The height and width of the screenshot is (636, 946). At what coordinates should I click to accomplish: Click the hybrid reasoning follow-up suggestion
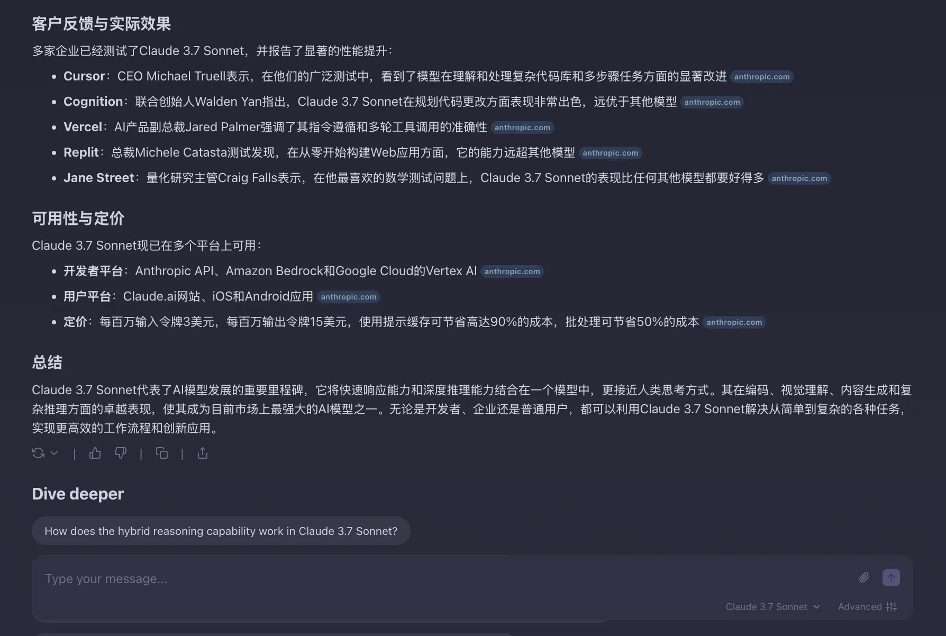[x=221, y=531]
